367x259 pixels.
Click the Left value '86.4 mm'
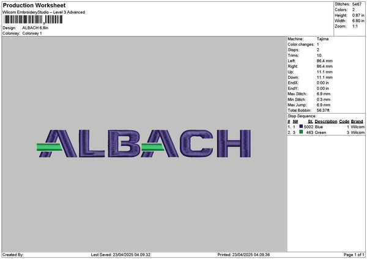(x=325, y=60)
